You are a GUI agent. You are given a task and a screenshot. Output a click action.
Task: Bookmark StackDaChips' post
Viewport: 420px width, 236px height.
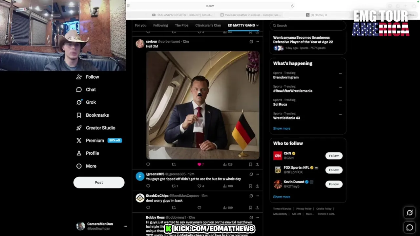[250, 207]
